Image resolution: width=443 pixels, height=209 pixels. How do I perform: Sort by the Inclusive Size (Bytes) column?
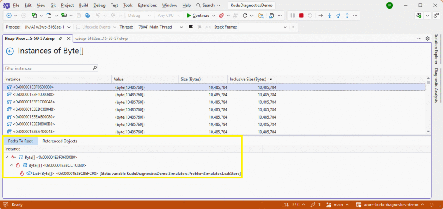click(x=251, y=79)
